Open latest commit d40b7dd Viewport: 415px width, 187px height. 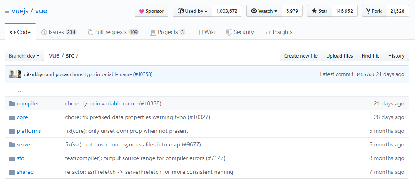tap(365, 74)
